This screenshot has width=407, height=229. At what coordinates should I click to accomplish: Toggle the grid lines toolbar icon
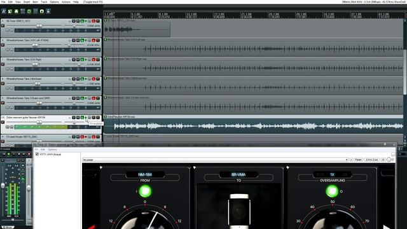coord(36,11)
